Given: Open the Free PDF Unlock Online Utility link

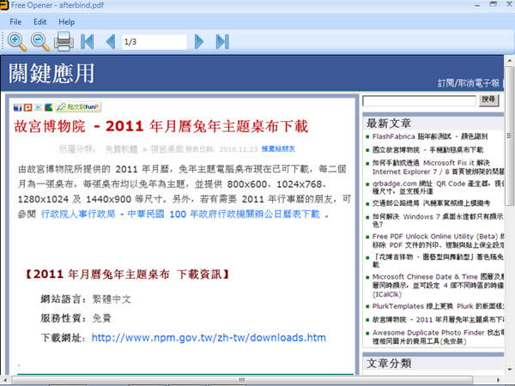Looking at the screenshot, I should 438,240.
